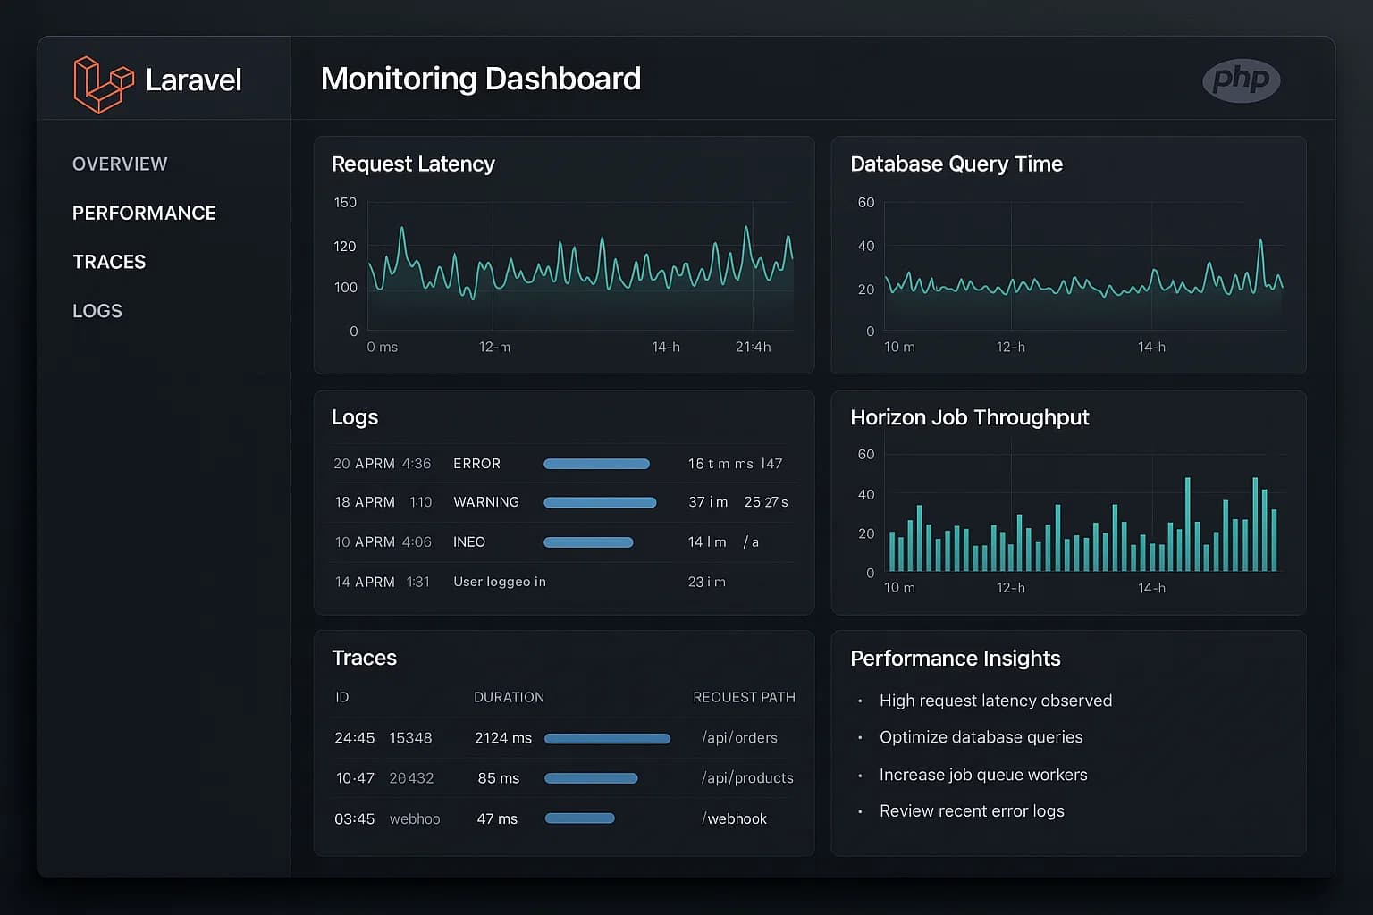This screenshot has width=1373, height=915.
Task: Select the ERROR log entry
Action: click(x=476, y=464)
